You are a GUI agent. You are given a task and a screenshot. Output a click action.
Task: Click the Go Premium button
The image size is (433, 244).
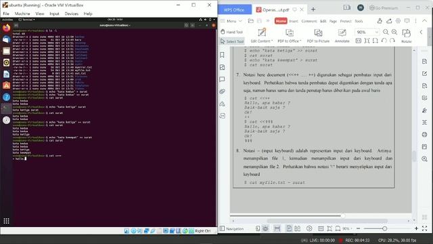[384, 8]
